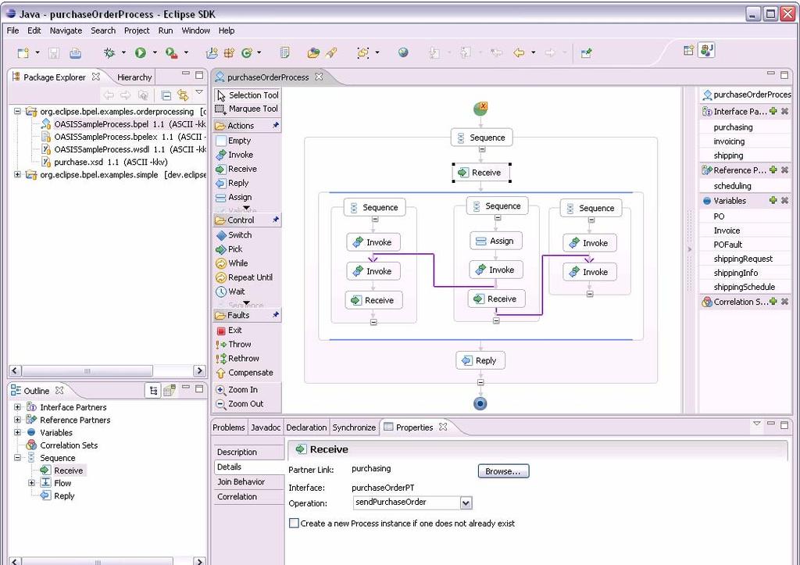Click the Browse... button
Viewport: 800px width, 565px height.
coord(503,471)
